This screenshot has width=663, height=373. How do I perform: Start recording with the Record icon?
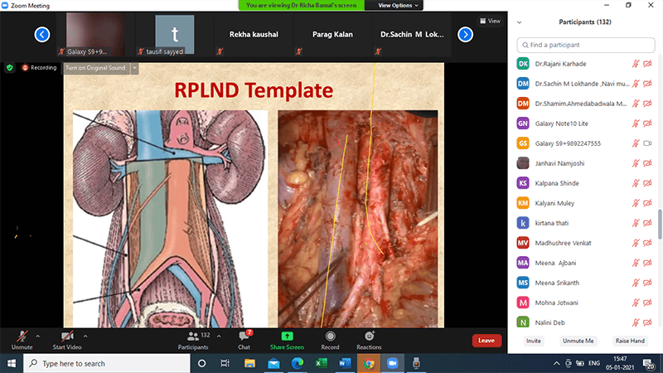pyautogui.click(x=330, y=337)
